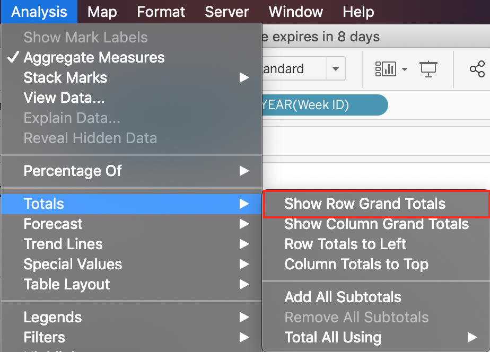Open the Server menu
This screenshot has width=490, height=352.
click(x=226, y=12)
